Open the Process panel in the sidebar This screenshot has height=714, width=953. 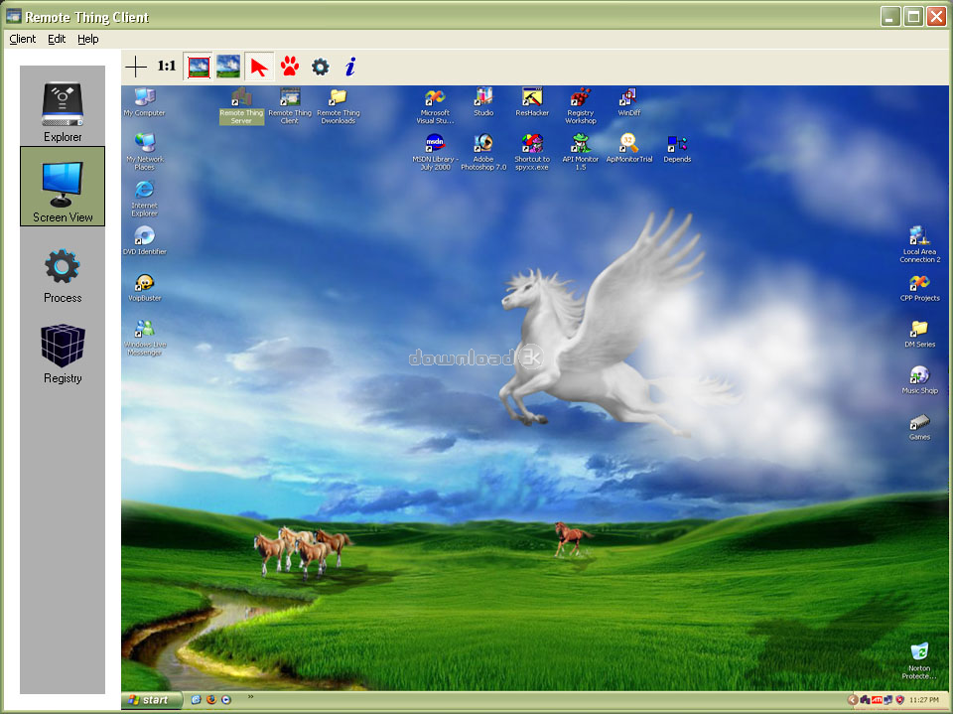click(x=62, y=276)
